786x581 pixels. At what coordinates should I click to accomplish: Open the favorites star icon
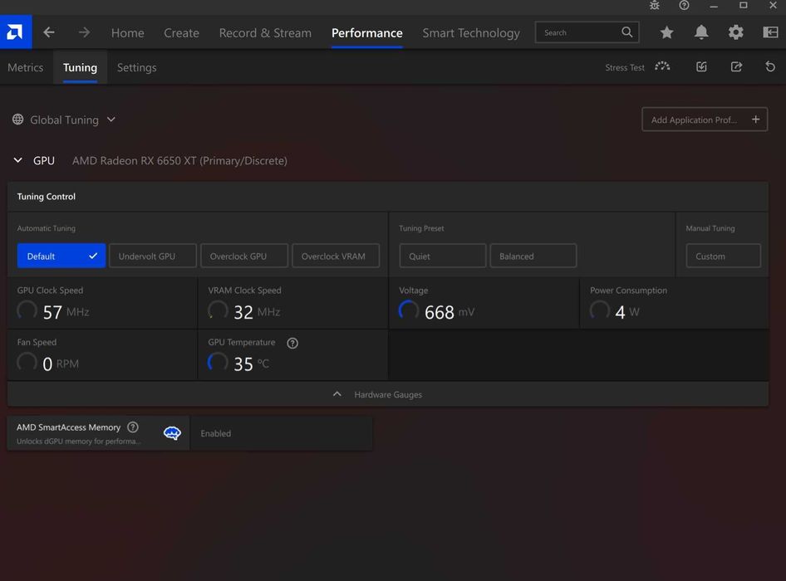point(666,32)
